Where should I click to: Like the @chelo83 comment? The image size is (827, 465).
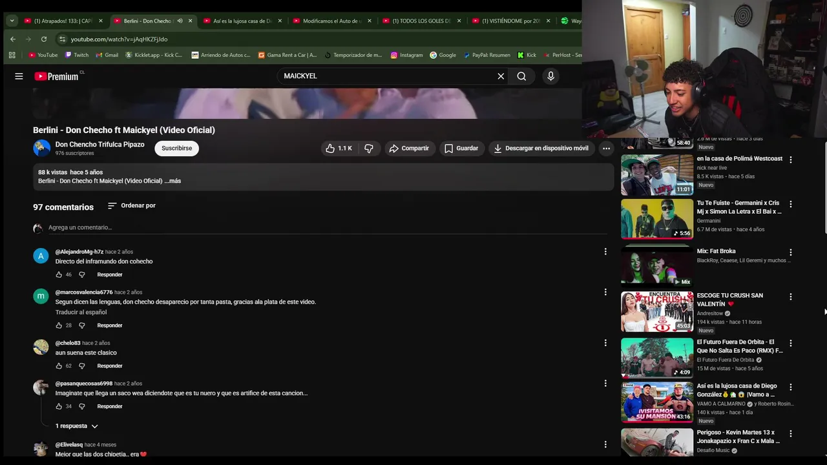[x=59, y=366]
